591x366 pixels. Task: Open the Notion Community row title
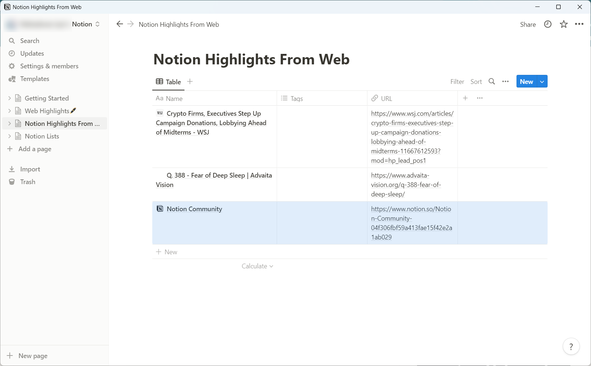point(194,209)
